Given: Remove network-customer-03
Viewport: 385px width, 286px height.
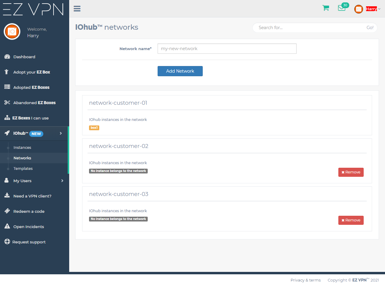Looking at the screenshot, I should click(351, 220).
